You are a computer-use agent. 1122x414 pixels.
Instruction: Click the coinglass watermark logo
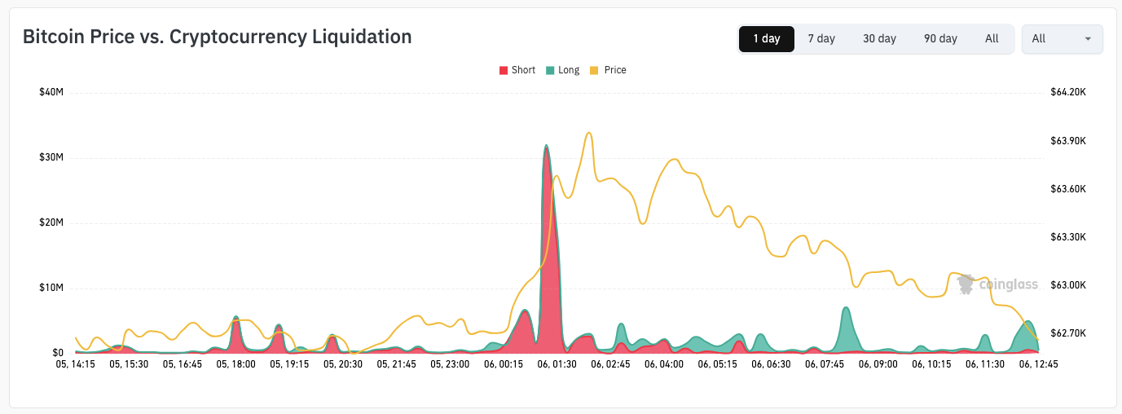point(997,284)
